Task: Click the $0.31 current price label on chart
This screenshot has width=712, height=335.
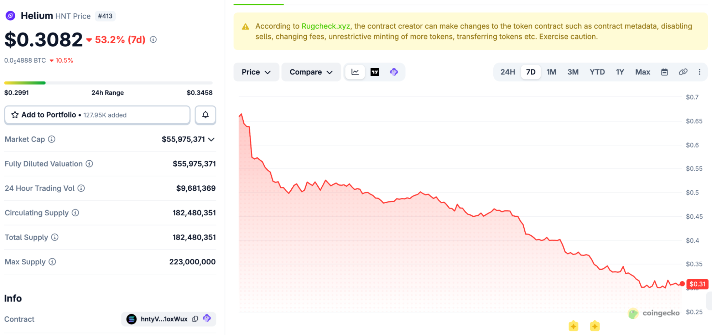Action: (x=697, y=284)
